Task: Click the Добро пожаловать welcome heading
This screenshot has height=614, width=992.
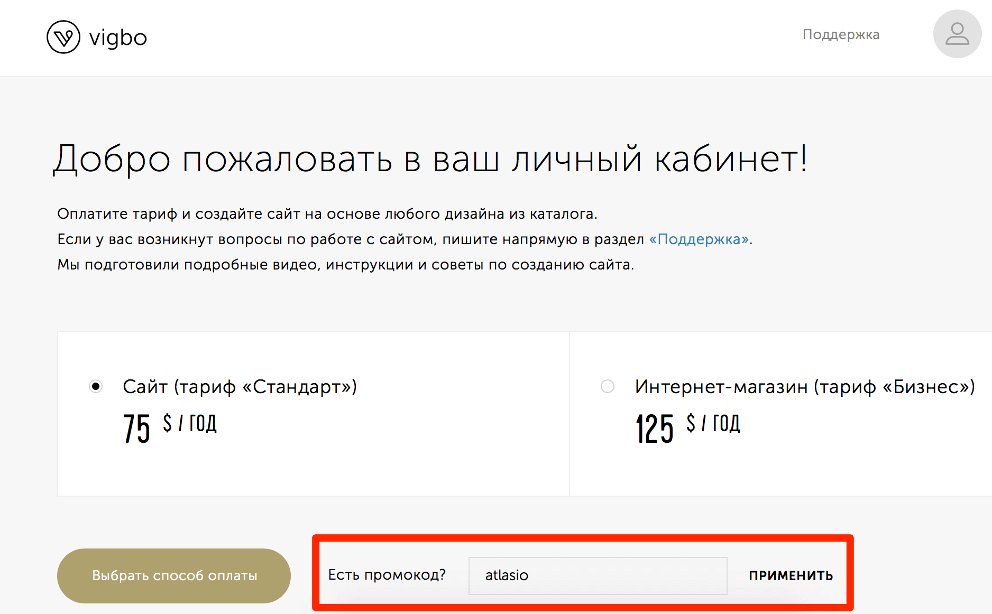Action: point(429,159)
